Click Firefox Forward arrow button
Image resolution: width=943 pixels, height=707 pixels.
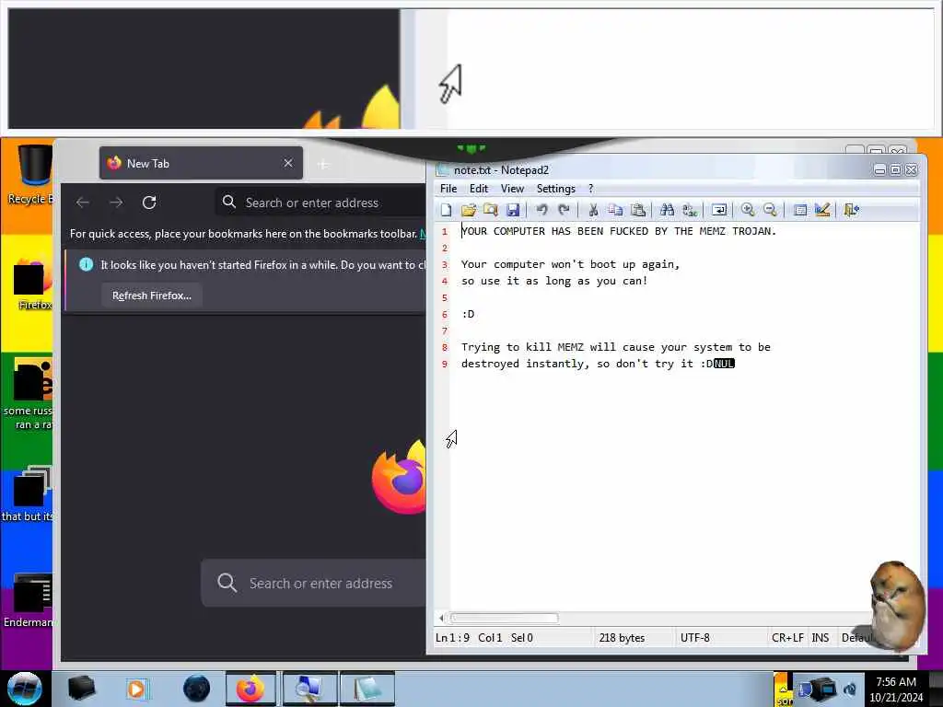pyautogui.click(x=116, y=203)
